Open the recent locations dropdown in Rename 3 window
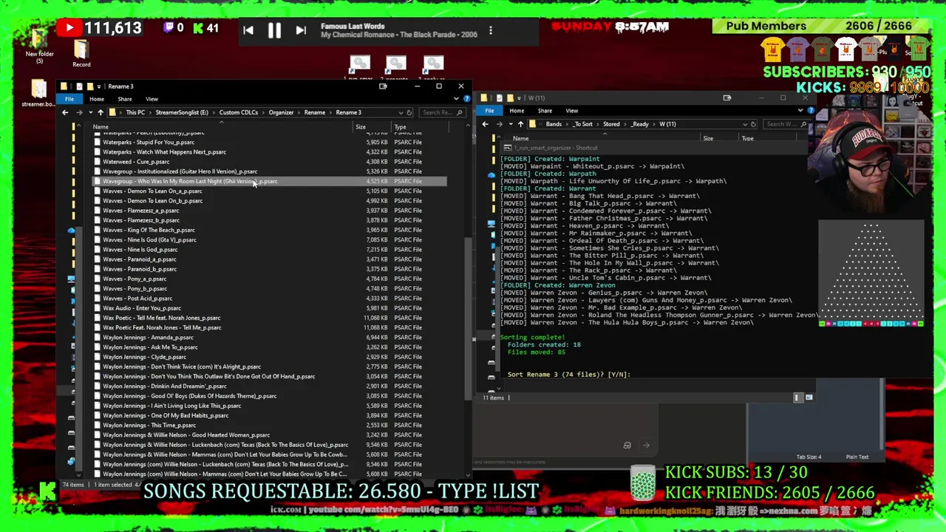Viewport: 946px width, 532px height. (90, 112)
